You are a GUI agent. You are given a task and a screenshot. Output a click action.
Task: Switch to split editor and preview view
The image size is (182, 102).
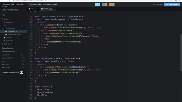105,5
